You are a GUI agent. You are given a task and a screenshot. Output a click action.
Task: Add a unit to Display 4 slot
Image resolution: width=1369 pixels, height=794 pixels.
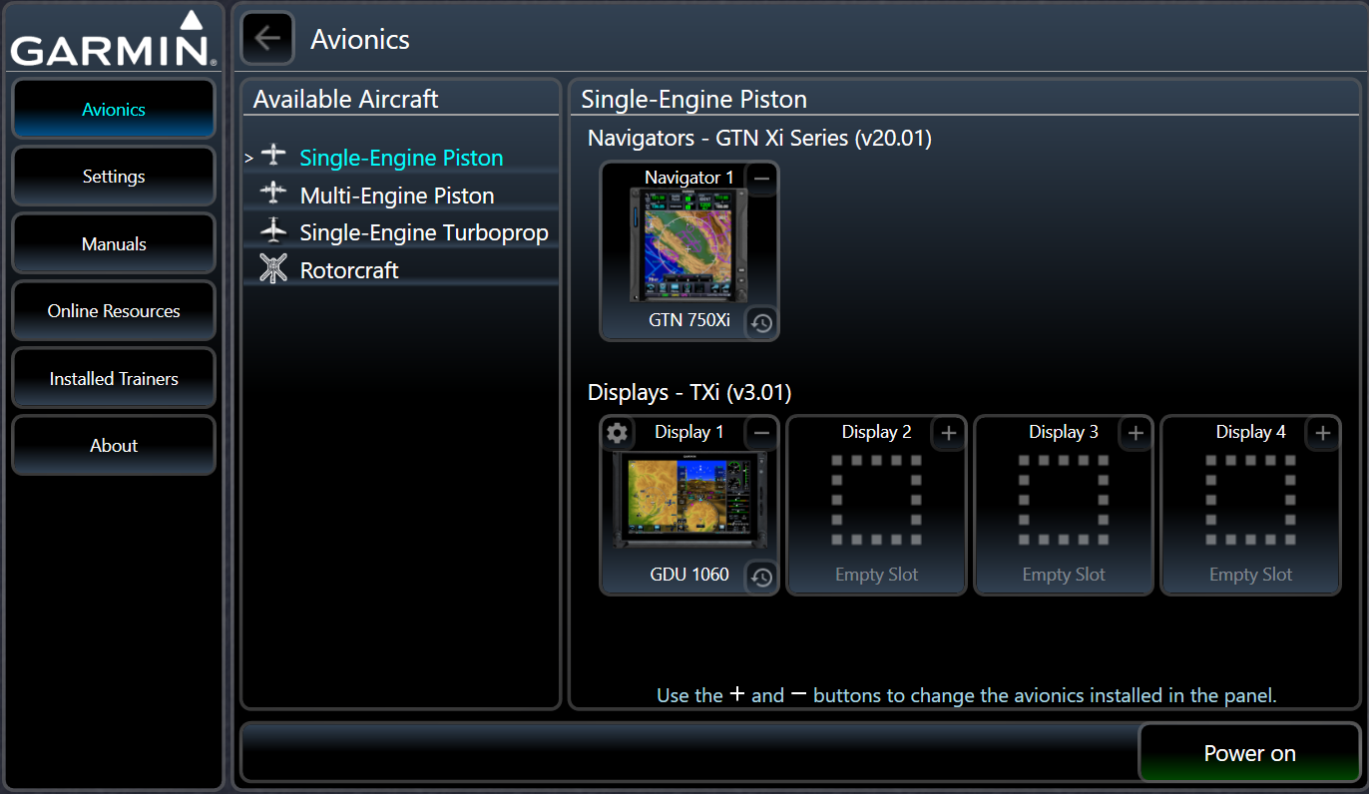(1323, 433)
